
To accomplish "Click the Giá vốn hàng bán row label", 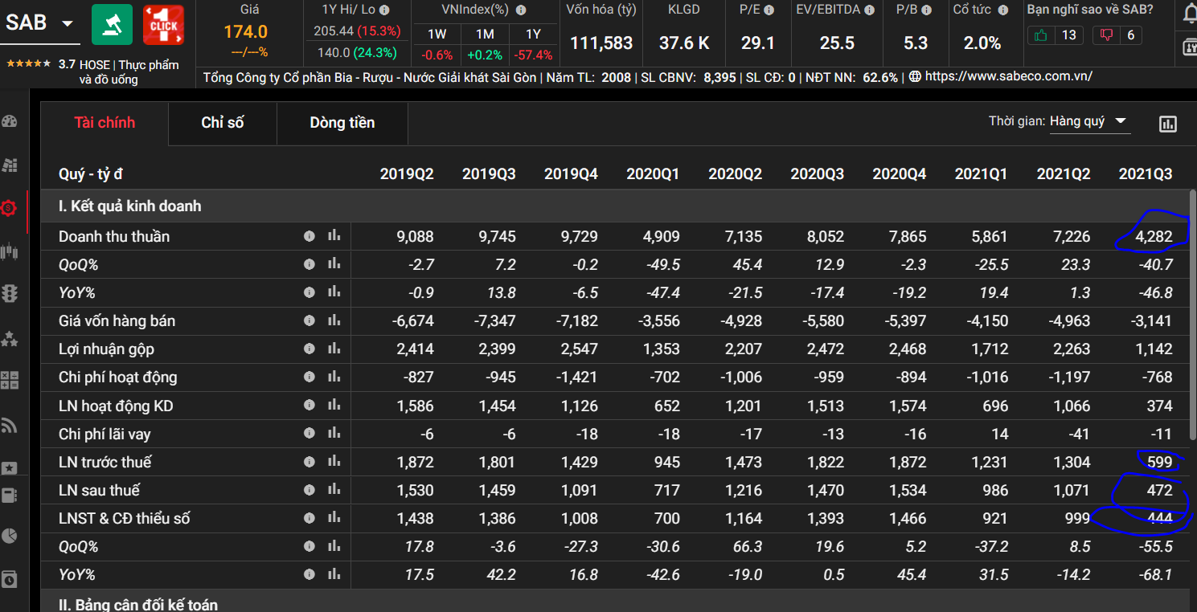I will pos(117,321).
